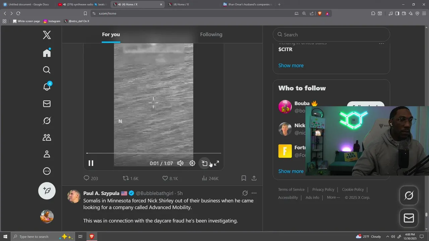
Task: Switch to the Following tab
Action: [x=211, y=34]
